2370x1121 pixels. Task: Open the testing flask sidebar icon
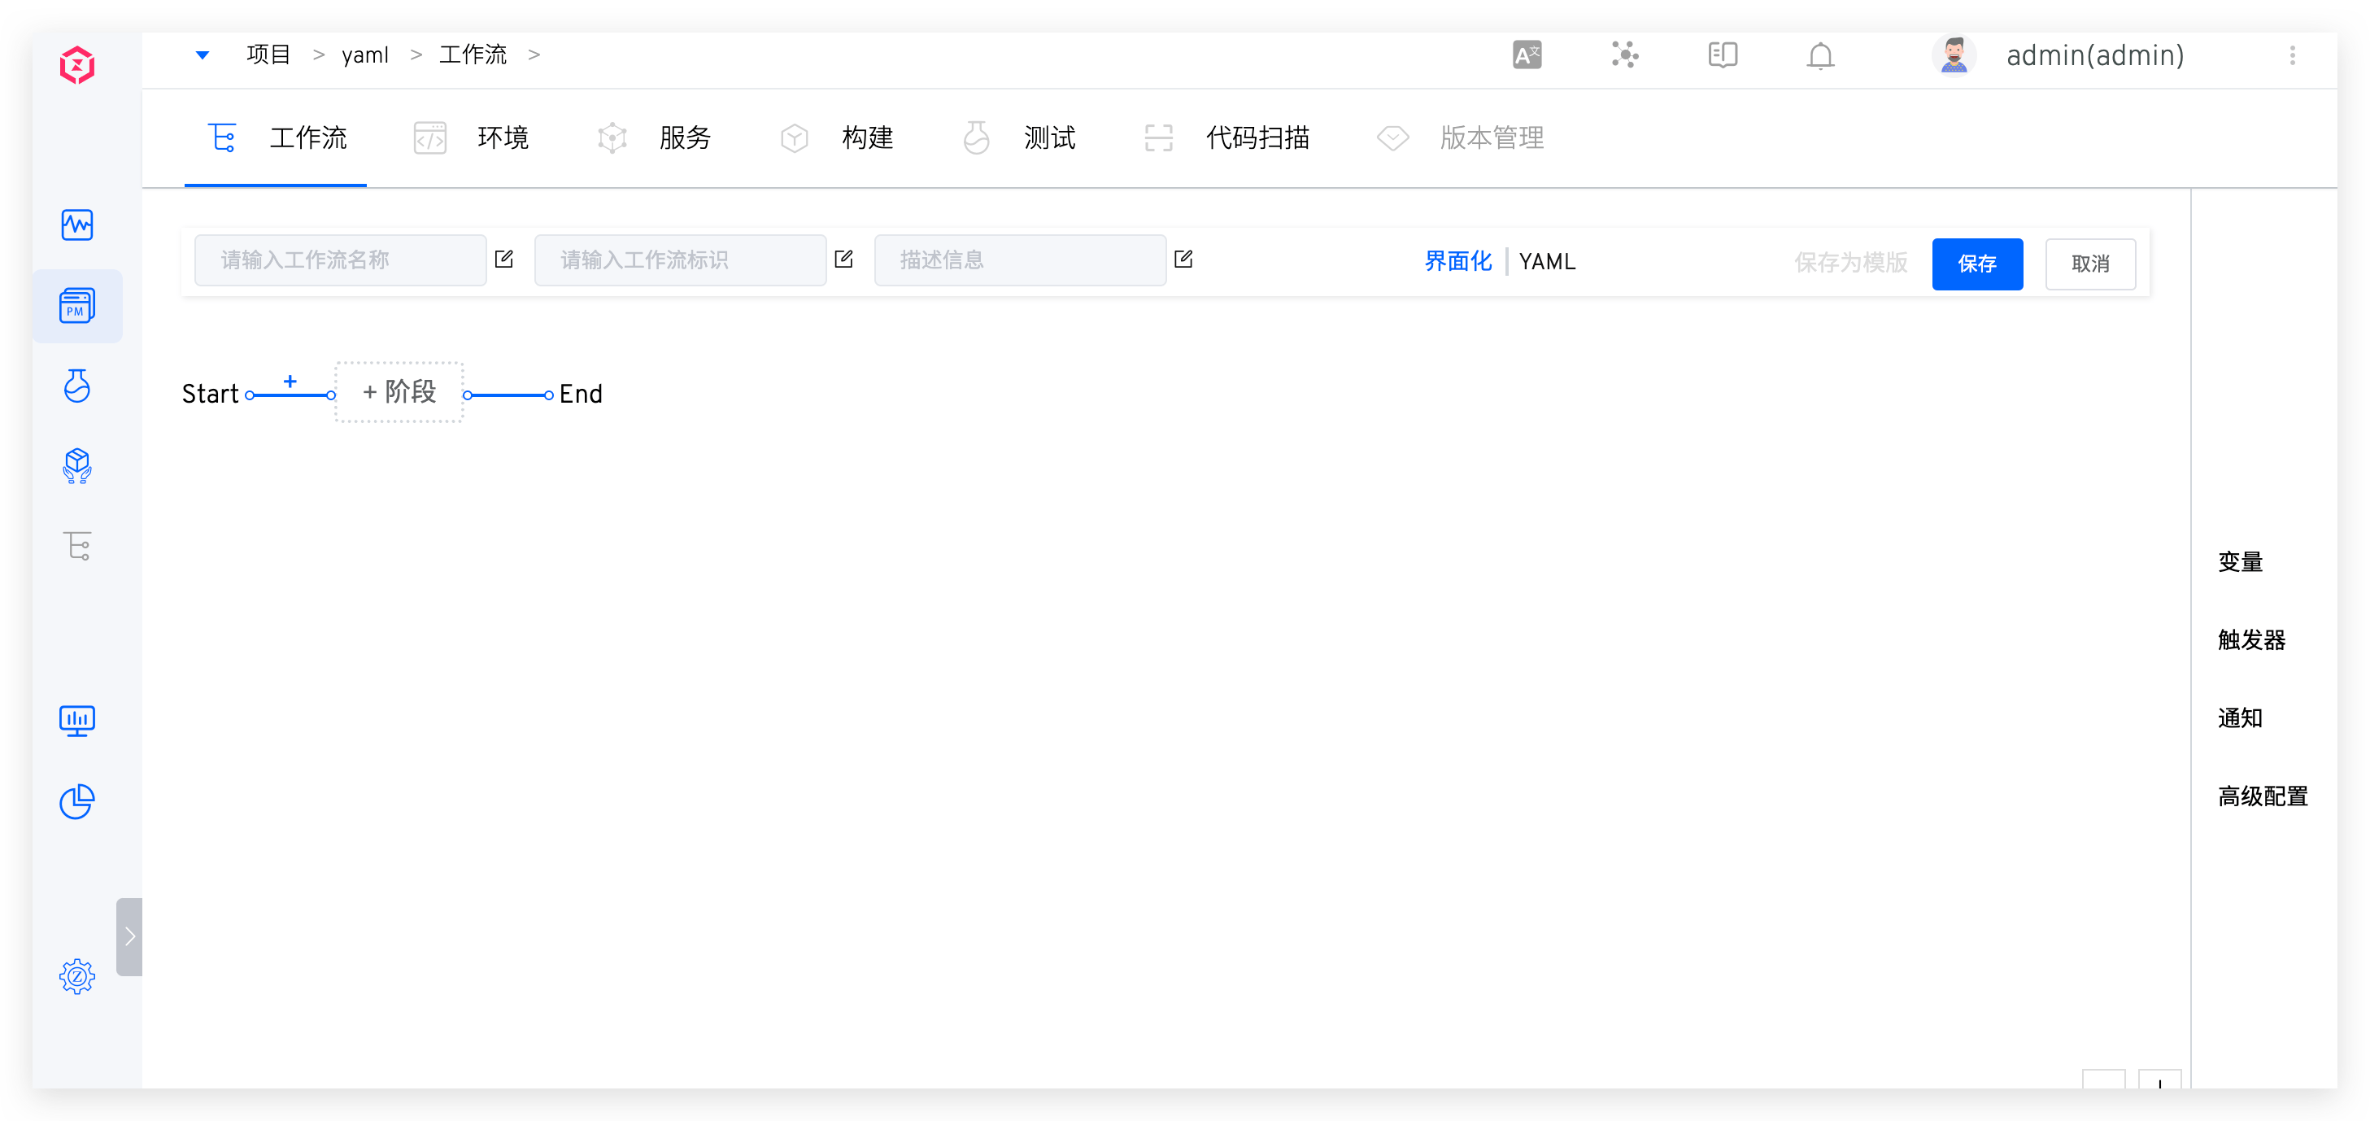click(77, 386)
